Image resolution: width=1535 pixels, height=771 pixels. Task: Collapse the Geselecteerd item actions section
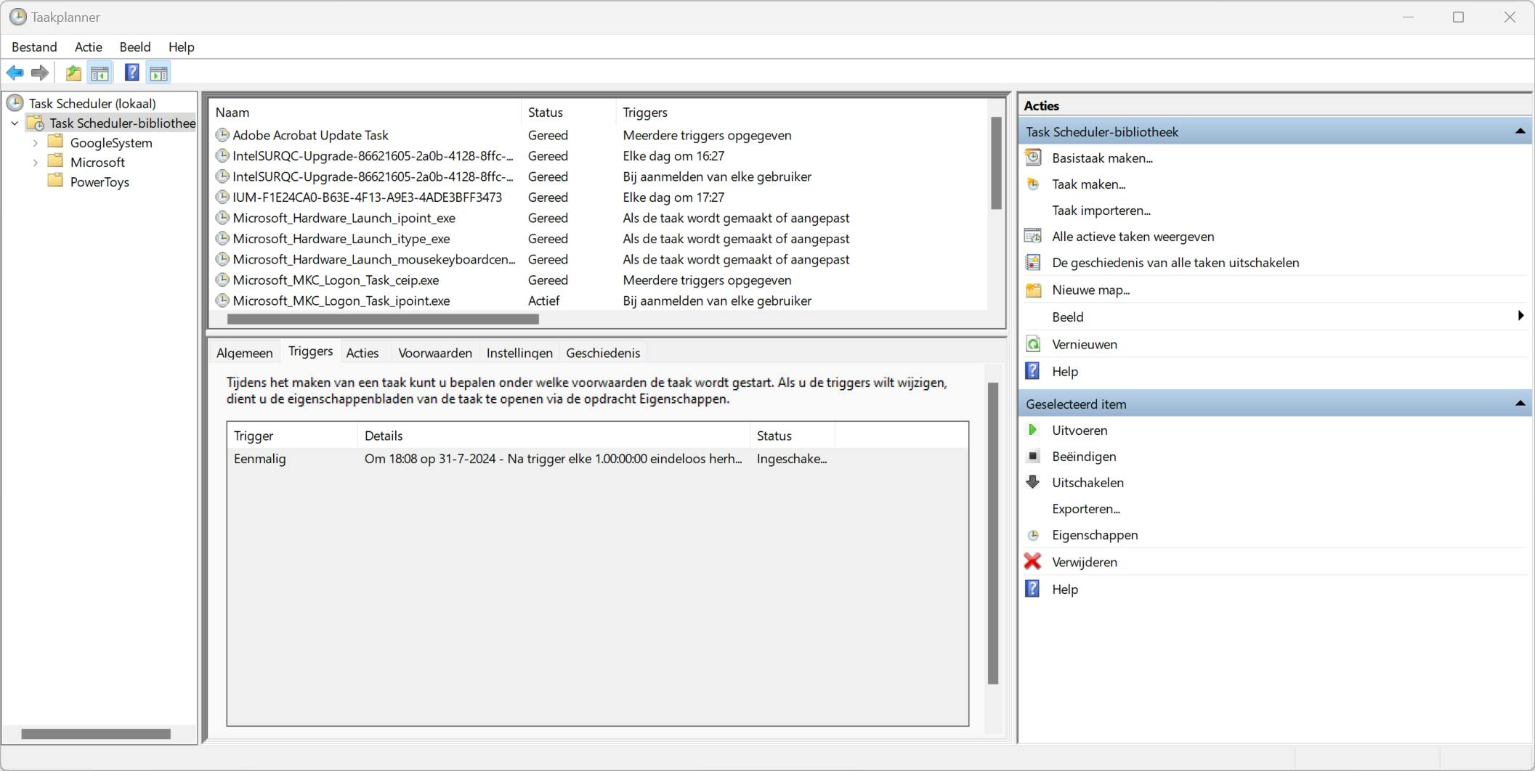pyautogui.click(x=1520, y=404)
